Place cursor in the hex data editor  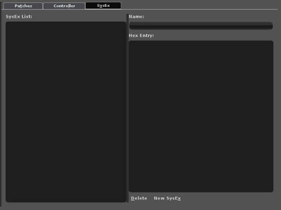[201, 116]
